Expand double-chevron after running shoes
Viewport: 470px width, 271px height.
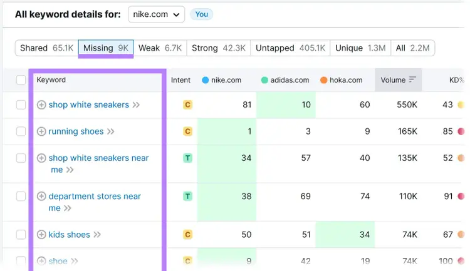click(110, 131)
